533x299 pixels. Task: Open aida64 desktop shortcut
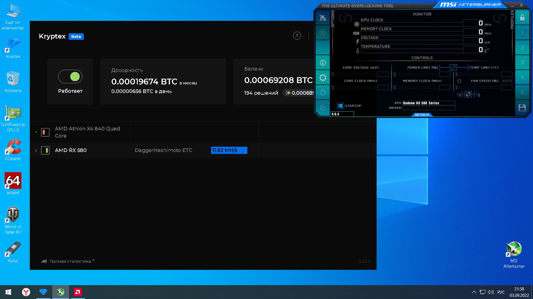[13, 184]
